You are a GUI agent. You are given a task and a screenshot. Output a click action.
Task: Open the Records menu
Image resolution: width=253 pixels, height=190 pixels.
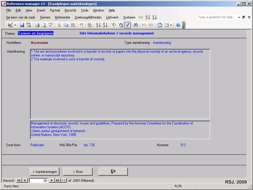(x=70, y=10)
